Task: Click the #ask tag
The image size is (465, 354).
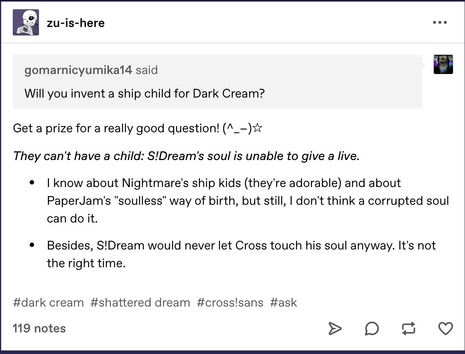Action: pyautogui.click(x=283, y=302)
